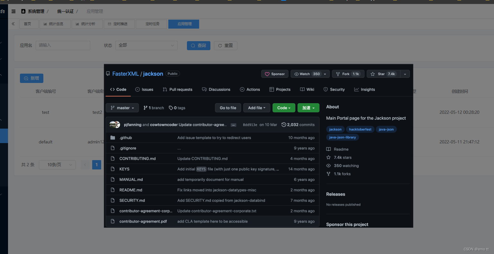Click 7.4k stars in About sidebar
The width and height of the screenshot is (494, 254).
tap(339, 158)
